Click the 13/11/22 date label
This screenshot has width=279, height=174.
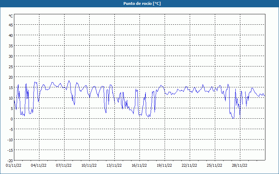point(114,166)
